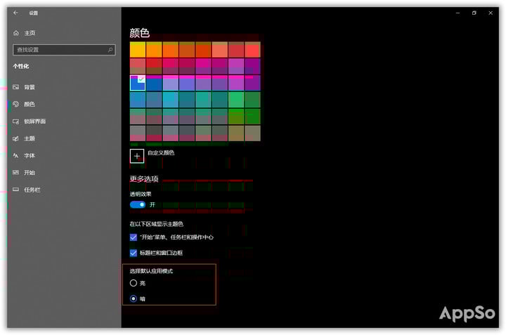506x335 pixels.
Task: Minimize the Settings window
Action: coord(458,13)
